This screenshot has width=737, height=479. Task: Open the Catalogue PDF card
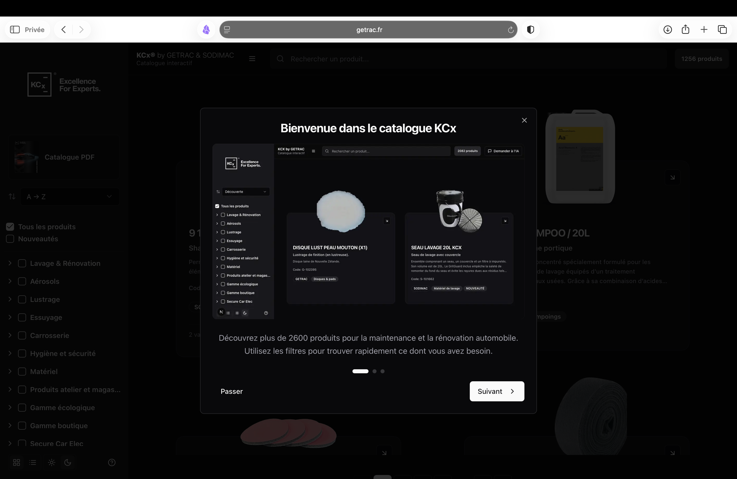[64, 157]
